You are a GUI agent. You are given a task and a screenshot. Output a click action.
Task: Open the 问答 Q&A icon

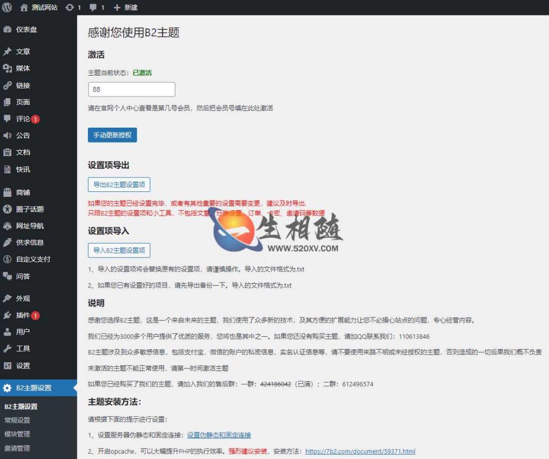point(8,276)
